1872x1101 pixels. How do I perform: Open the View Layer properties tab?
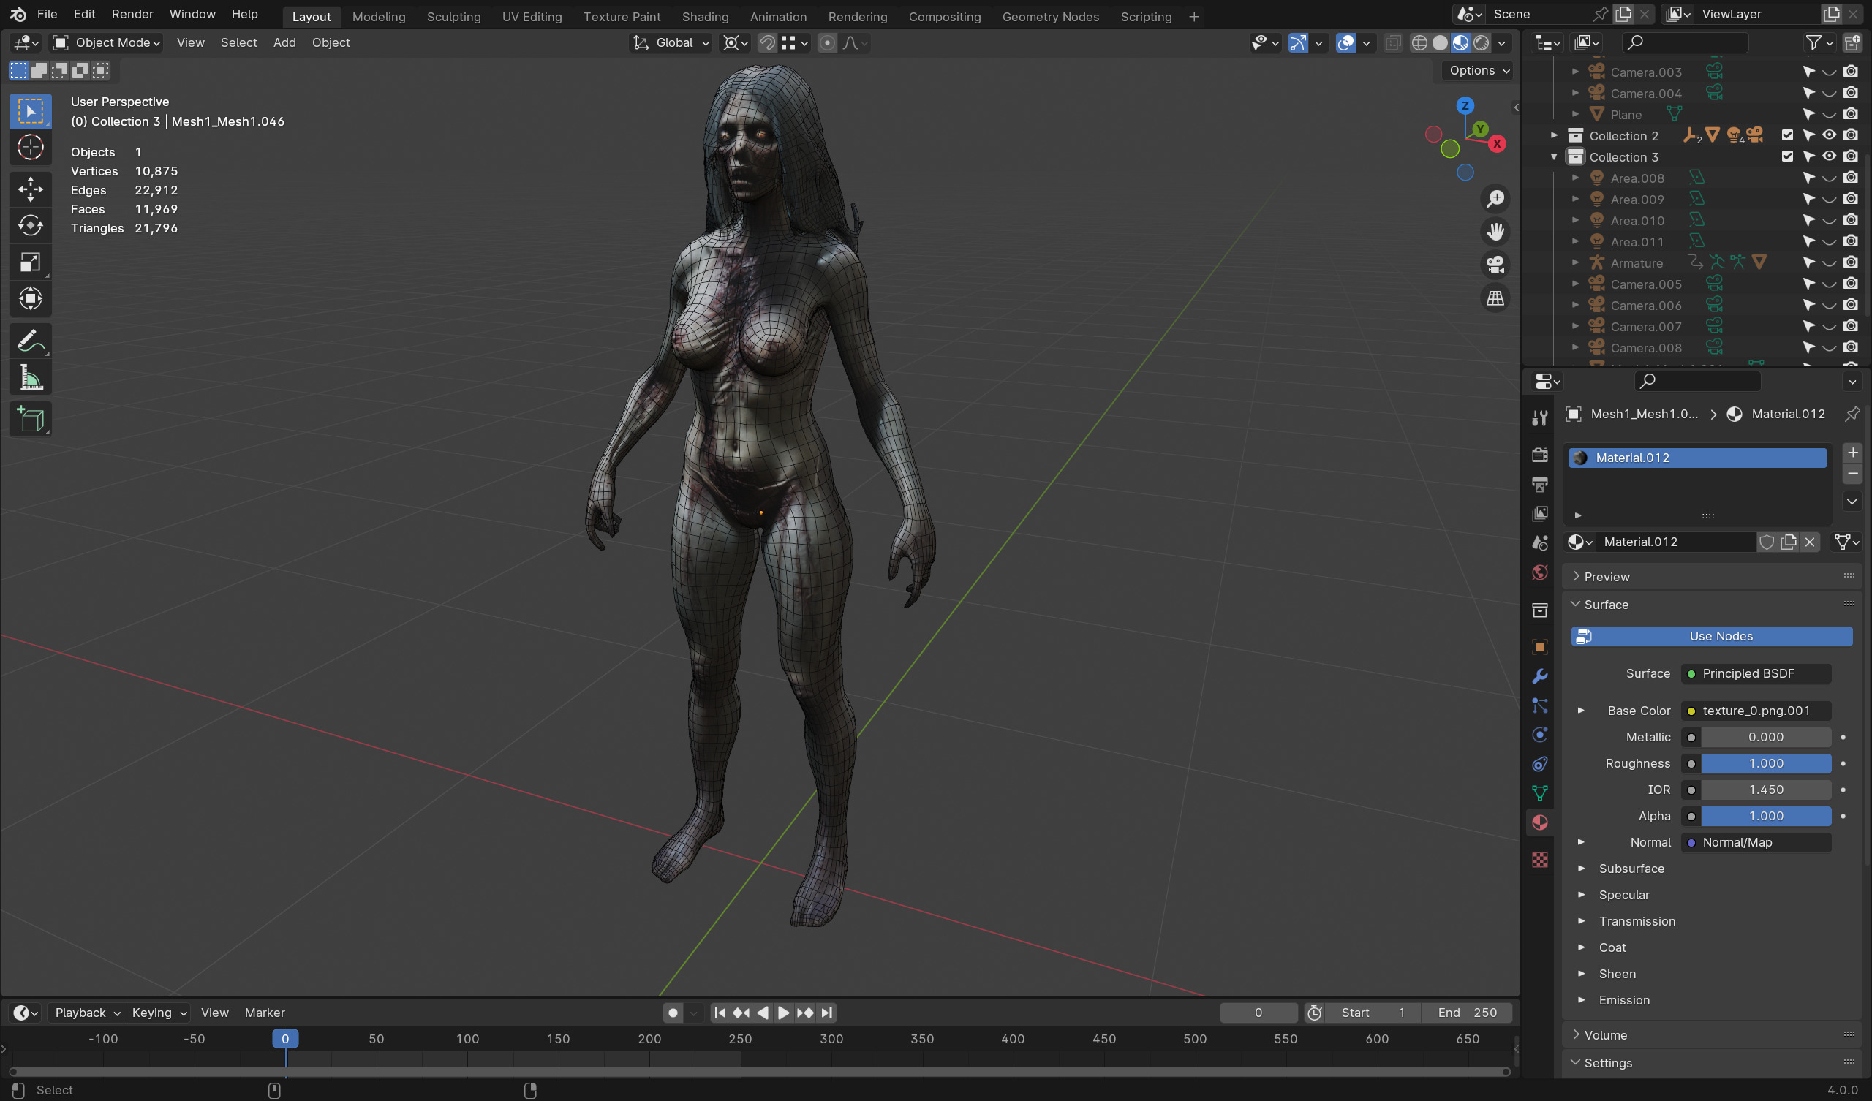1539,513
